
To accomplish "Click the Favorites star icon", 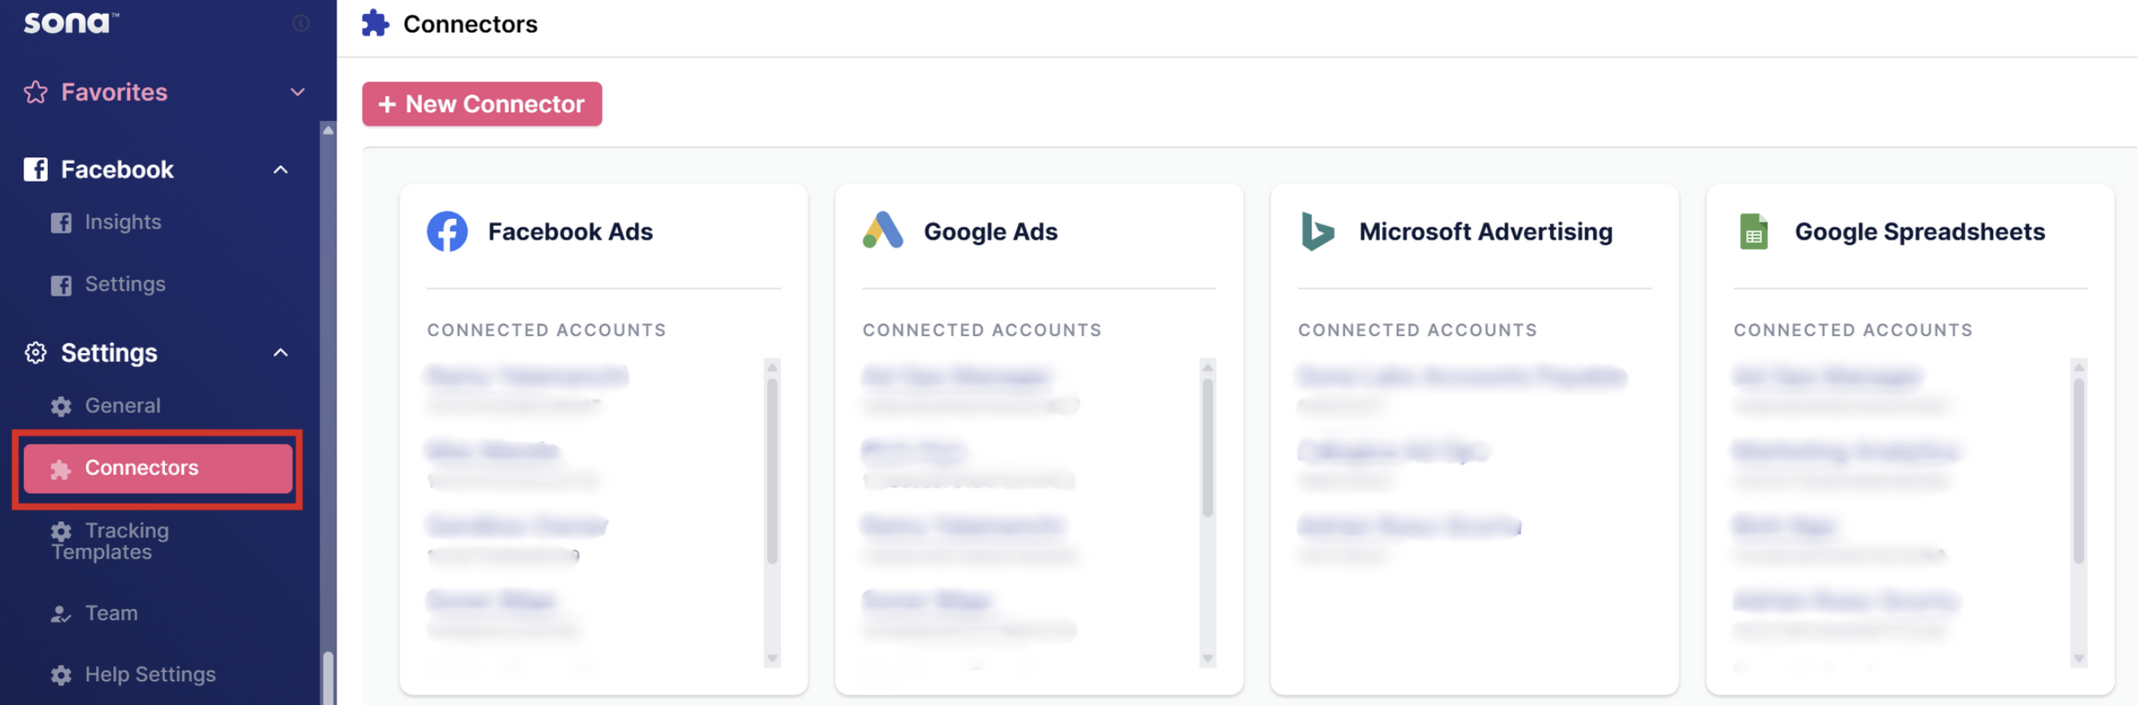I will pyautogui.click(x=36, y=92).
